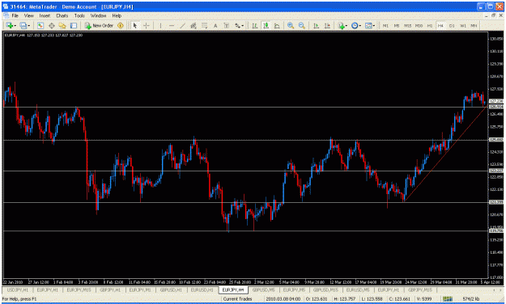Open the View menu

(x=28, y=15)
